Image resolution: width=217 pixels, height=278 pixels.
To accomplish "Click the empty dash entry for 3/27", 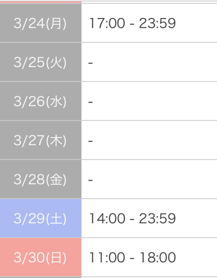I will coord(91,141).
